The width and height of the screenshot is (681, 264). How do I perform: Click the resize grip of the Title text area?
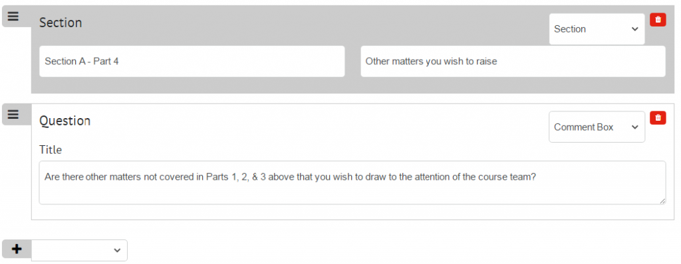[662, 201]
